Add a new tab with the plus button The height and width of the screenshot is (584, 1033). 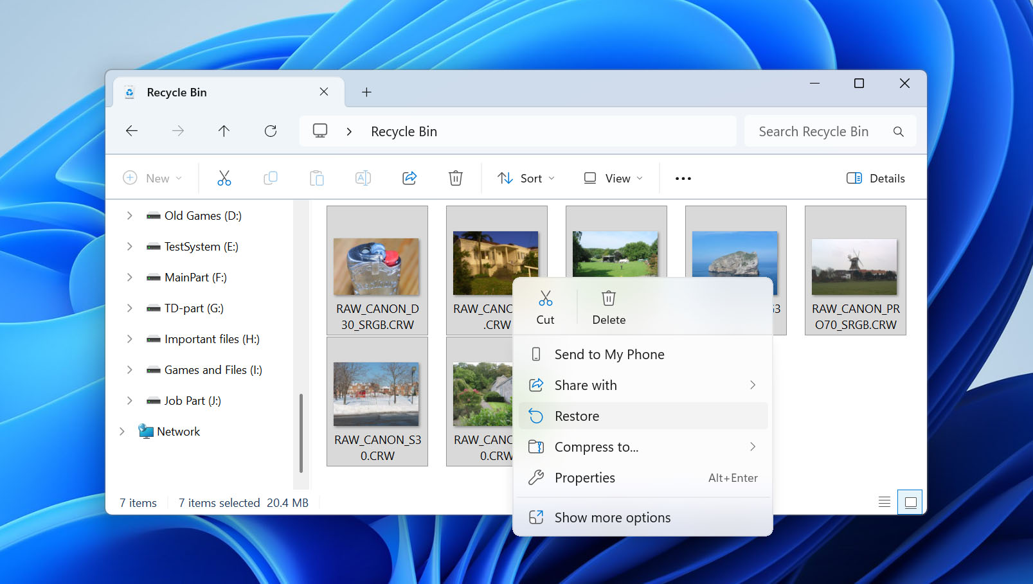[x=366, y=92]
